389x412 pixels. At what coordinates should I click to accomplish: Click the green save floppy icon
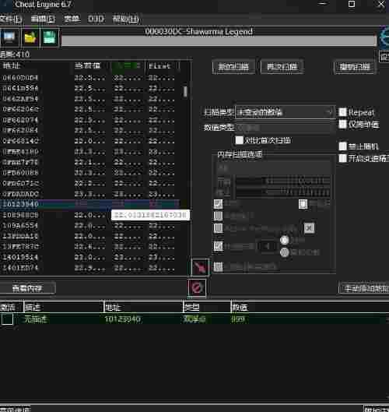click(49, 37)
